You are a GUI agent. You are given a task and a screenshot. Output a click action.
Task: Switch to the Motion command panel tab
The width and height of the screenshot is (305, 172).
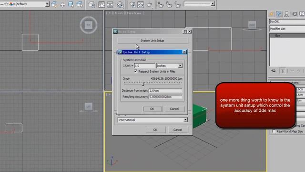295,14
